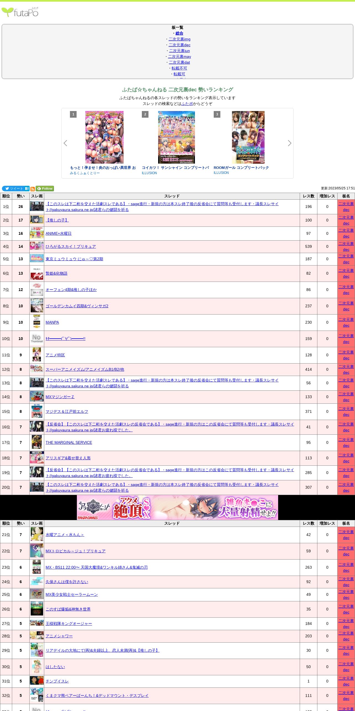
Task: Open THE MARGINAL SERVICE thread link
Action: pyautogui.click(x=69, y=442)
